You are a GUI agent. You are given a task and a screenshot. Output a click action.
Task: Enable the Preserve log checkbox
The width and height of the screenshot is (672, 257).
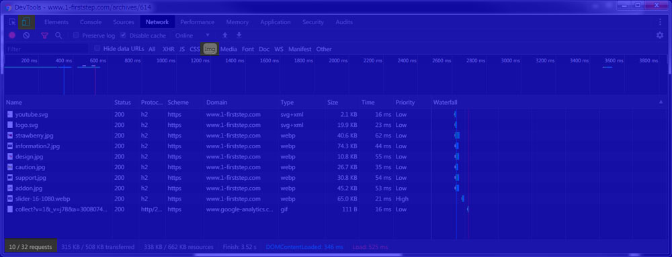click(76, 36)
